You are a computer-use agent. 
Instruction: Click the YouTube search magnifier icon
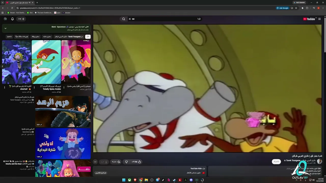pyautogui.click(x=124, y=19)
